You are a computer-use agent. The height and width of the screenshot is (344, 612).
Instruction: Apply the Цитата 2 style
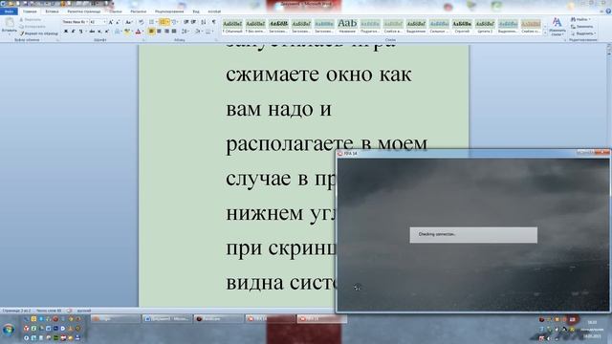[x=485, y=26]
